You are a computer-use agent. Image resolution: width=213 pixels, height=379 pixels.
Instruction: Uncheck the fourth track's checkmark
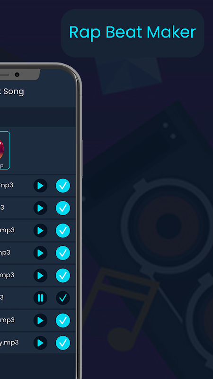coord(63,253)
